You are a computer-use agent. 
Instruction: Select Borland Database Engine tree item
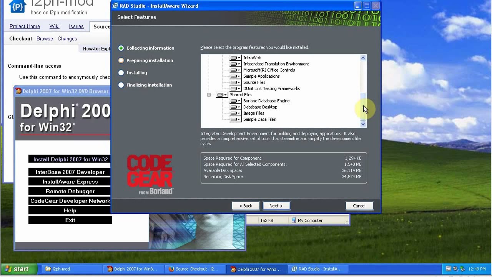click(x=266, y=101)
